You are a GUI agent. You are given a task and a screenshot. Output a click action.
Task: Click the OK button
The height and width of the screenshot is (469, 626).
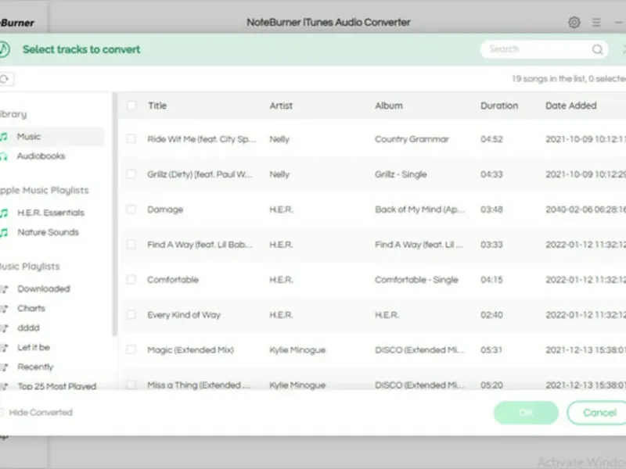[x=526, y=413]
